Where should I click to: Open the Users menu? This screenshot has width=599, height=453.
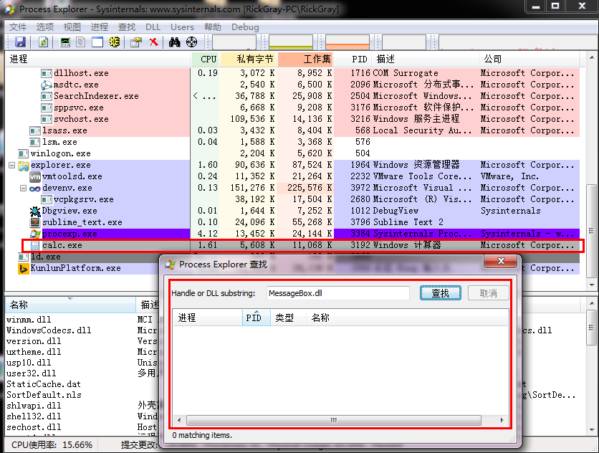point(182,27)
